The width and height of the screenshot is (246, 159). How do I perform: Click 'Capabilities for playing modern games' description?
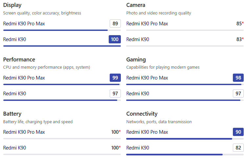[x=163, y=67]
